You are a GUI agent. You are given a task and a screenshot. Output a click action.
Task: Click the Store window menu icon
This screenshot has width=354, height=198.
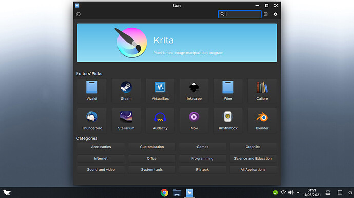click(x=77, y=6)
